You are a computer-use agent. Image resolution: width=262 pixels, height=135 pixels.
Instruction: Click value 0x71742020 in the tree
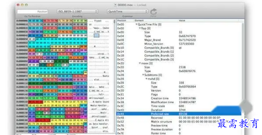[x=187, y=40]
